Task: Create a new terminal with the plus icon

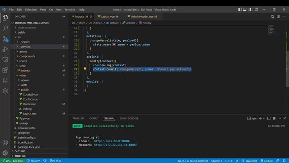Action: point(260,118)
